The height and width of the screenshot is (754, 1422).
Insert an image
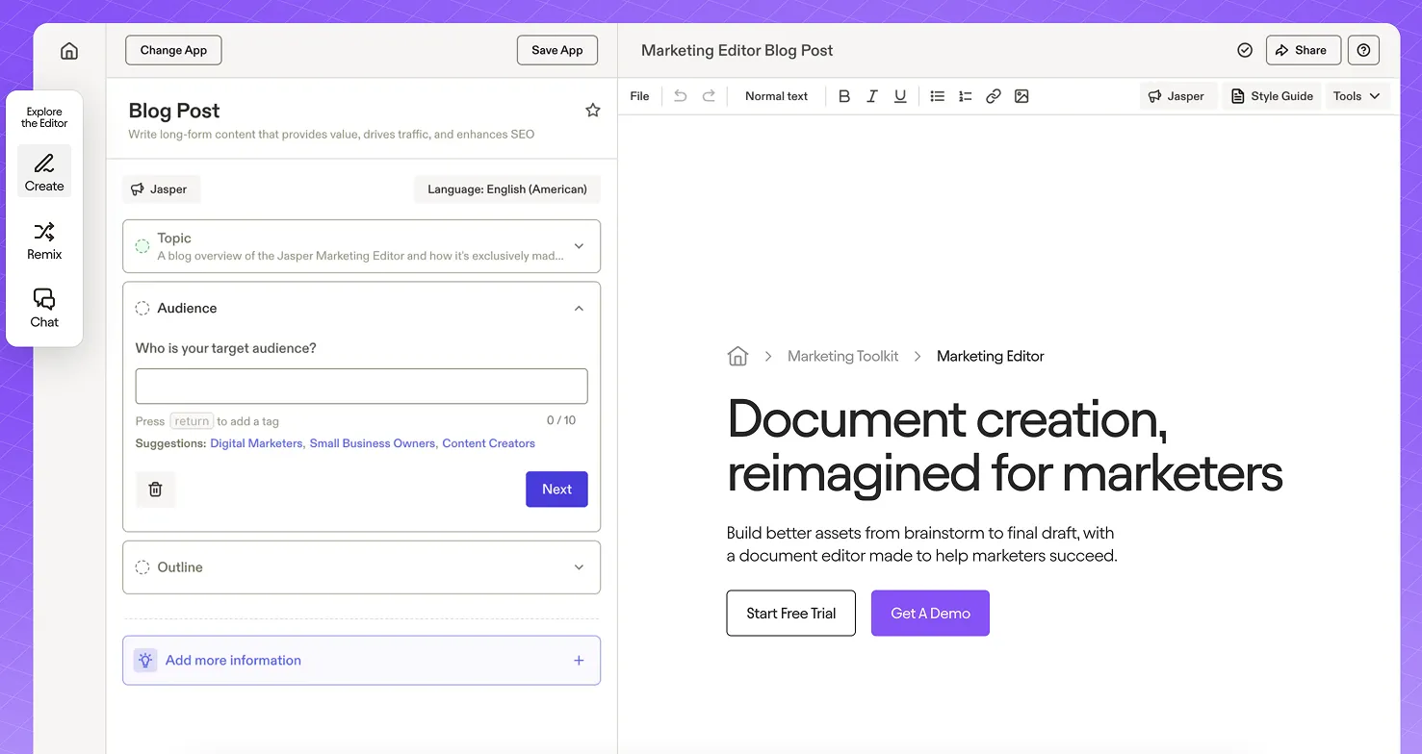point(1021,96)
